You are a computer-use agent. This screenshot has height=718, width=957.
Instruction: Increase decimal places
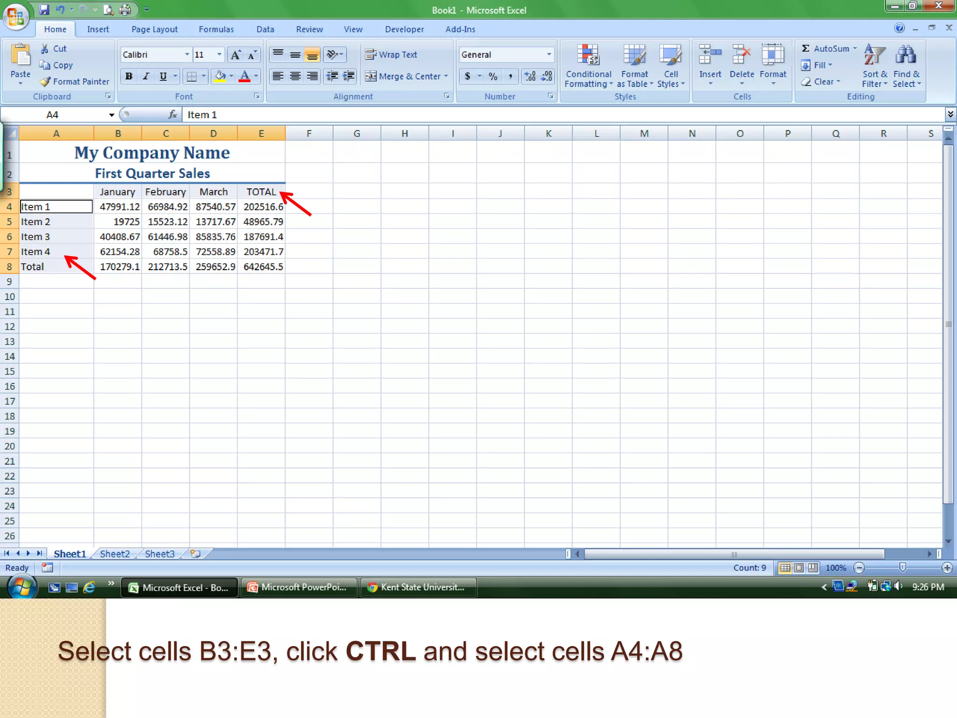tap(530, 76)
